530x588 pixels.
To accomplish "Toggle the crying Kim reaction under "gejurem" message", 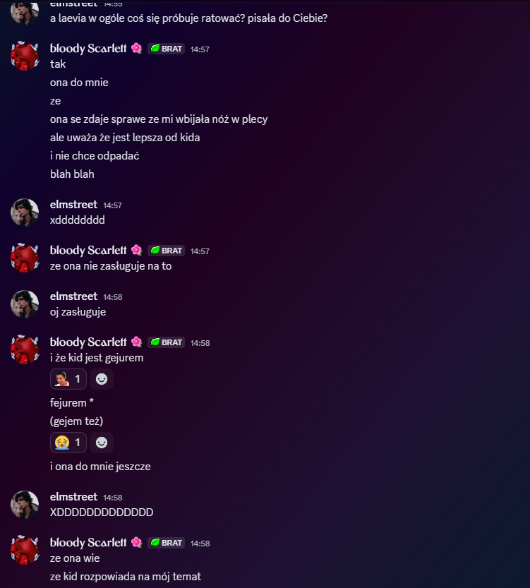I will pyautogui.click(x=68, y=379).
